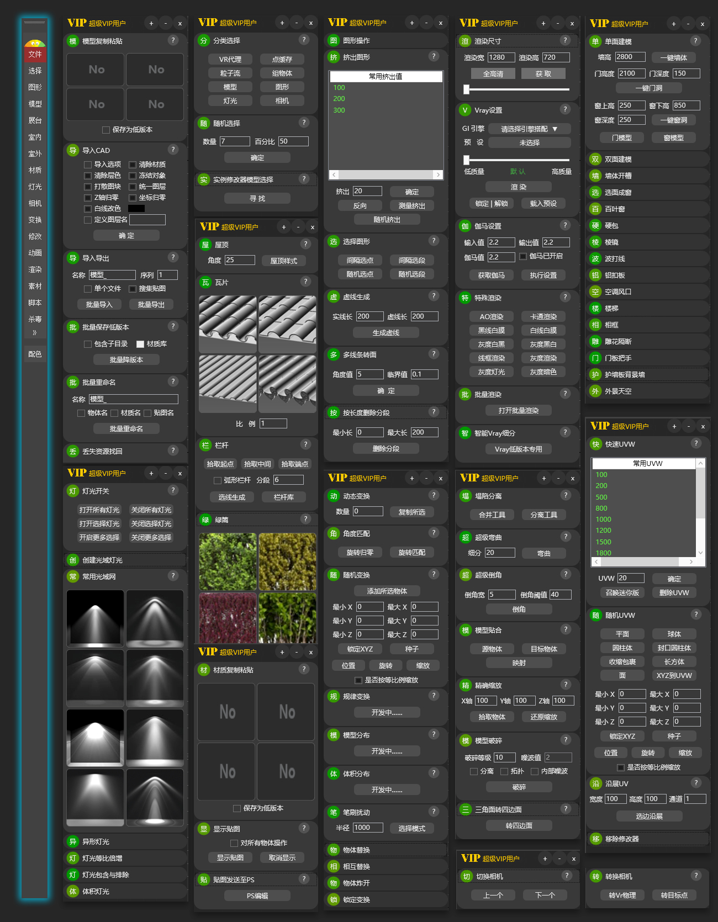This screenshot has width=718, height=922.
Task: Open the help icon for 特殊渲染
Action: [x=565, y=297]
